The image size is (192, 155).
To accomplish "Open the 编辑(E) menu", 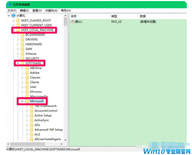I will [24, 11].
